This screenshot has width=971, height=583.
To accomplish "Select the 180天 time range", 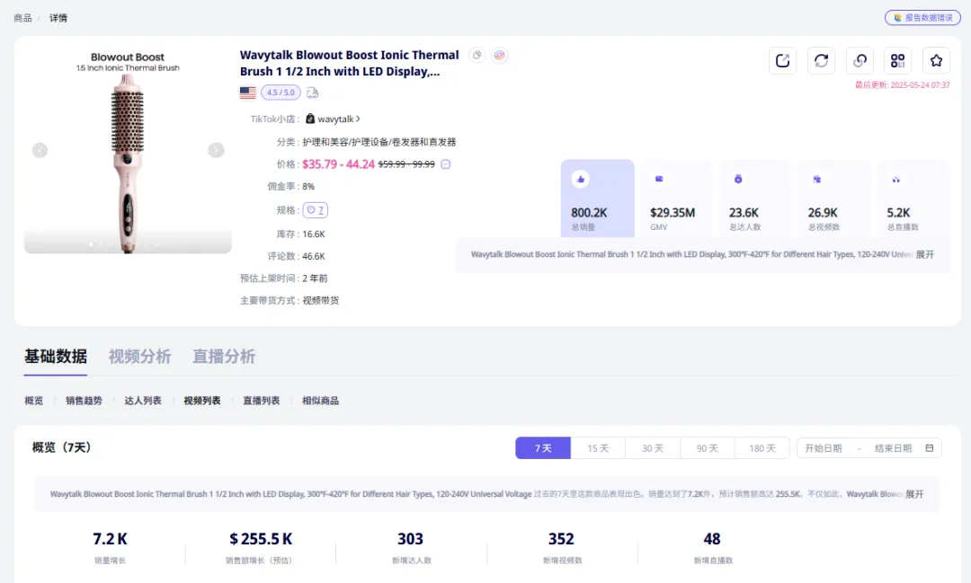I will click(762, 448).
